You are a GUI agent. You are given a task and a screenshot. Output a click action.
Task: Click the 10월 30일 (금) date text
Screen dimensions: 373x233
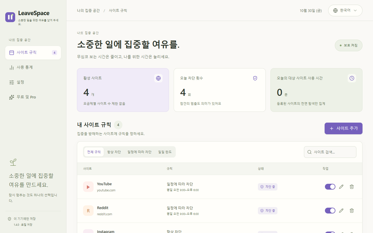coord(311,10)
